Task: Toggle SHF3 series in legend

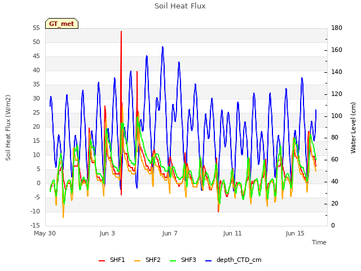Action: tap(183, 260)
